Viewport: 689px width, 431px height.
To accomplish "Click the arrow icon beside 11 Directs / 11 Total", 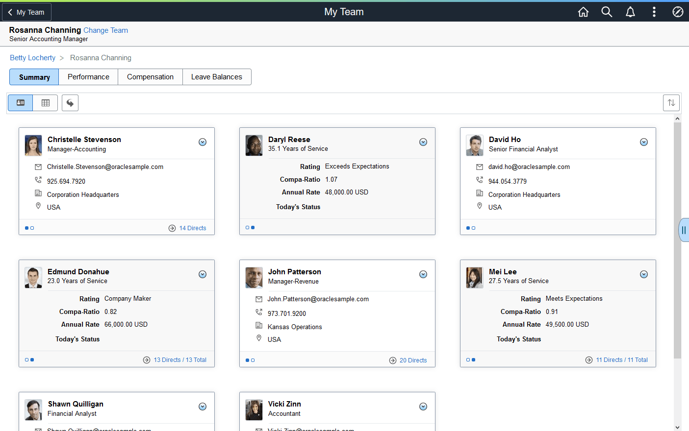I will (x=589, y=360).
